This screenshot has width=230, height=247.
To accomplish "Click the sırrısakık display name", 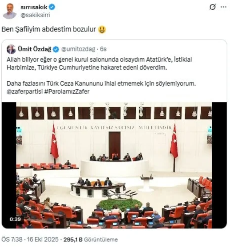I will pyautogui.click(x=34, y=7).
